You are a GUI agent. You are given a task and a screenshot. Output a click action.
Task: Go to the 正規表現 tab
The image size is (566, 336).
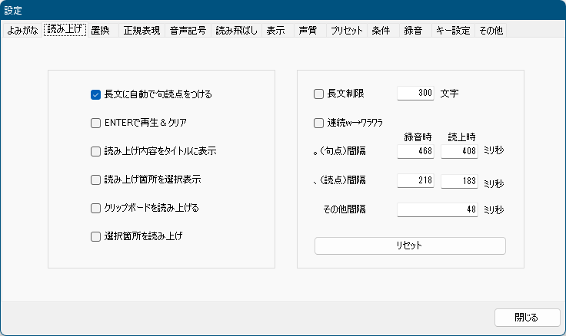[x=141, y=31]
